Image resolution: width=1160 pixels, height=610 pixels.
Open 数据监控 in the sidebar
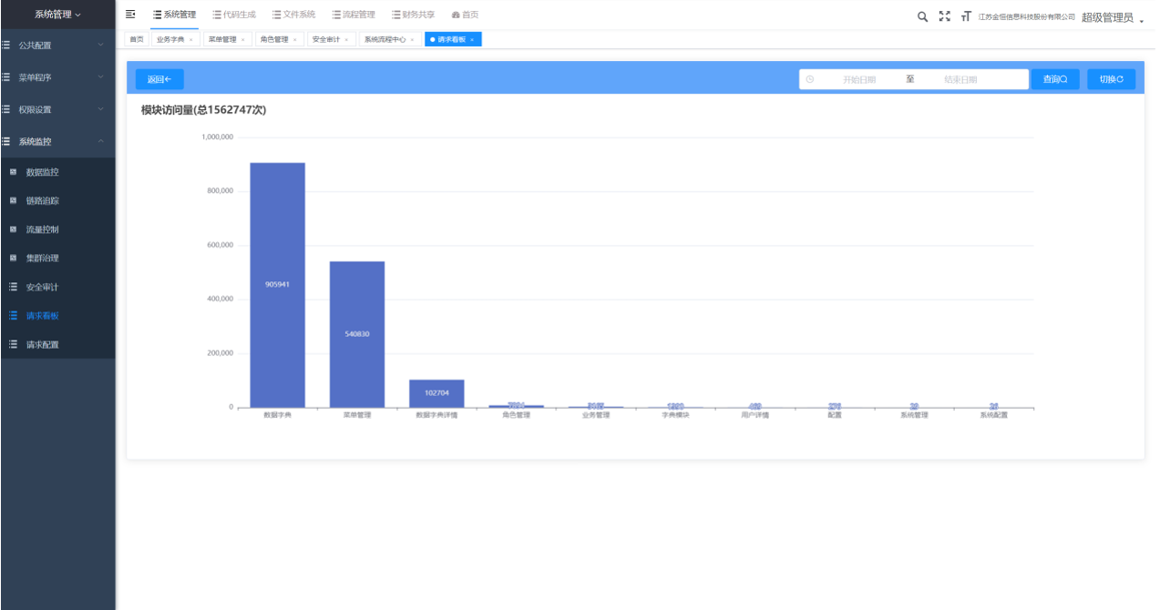pyautogui.click(x=58, y=171)
